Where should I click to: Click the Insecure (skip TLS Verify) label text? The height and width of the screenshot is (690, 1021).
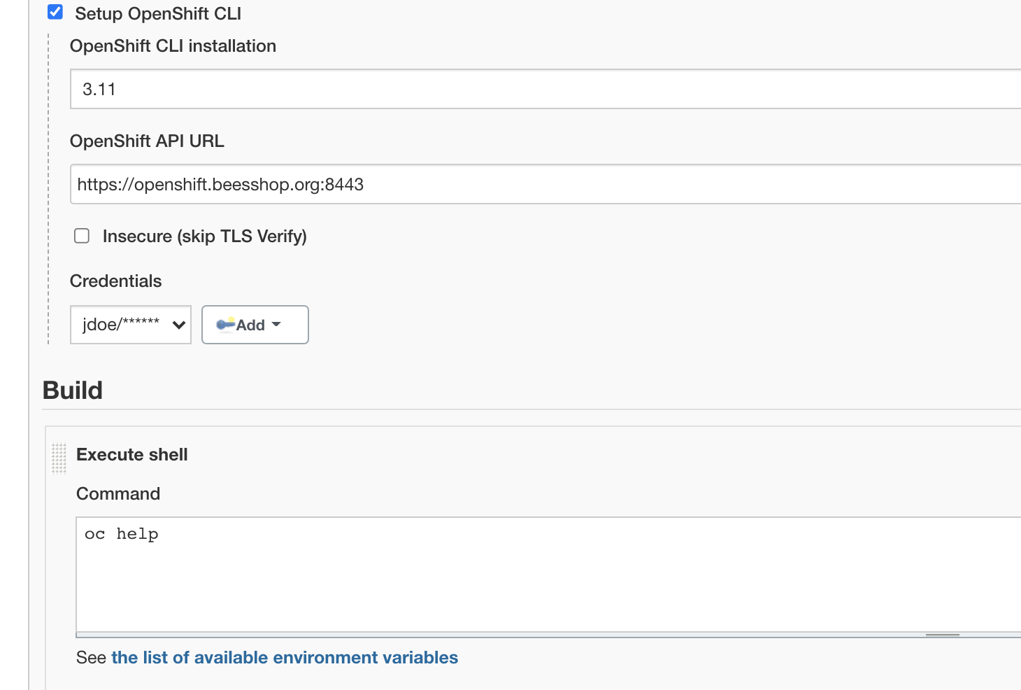pyautogui.click(x=205, y=236)
